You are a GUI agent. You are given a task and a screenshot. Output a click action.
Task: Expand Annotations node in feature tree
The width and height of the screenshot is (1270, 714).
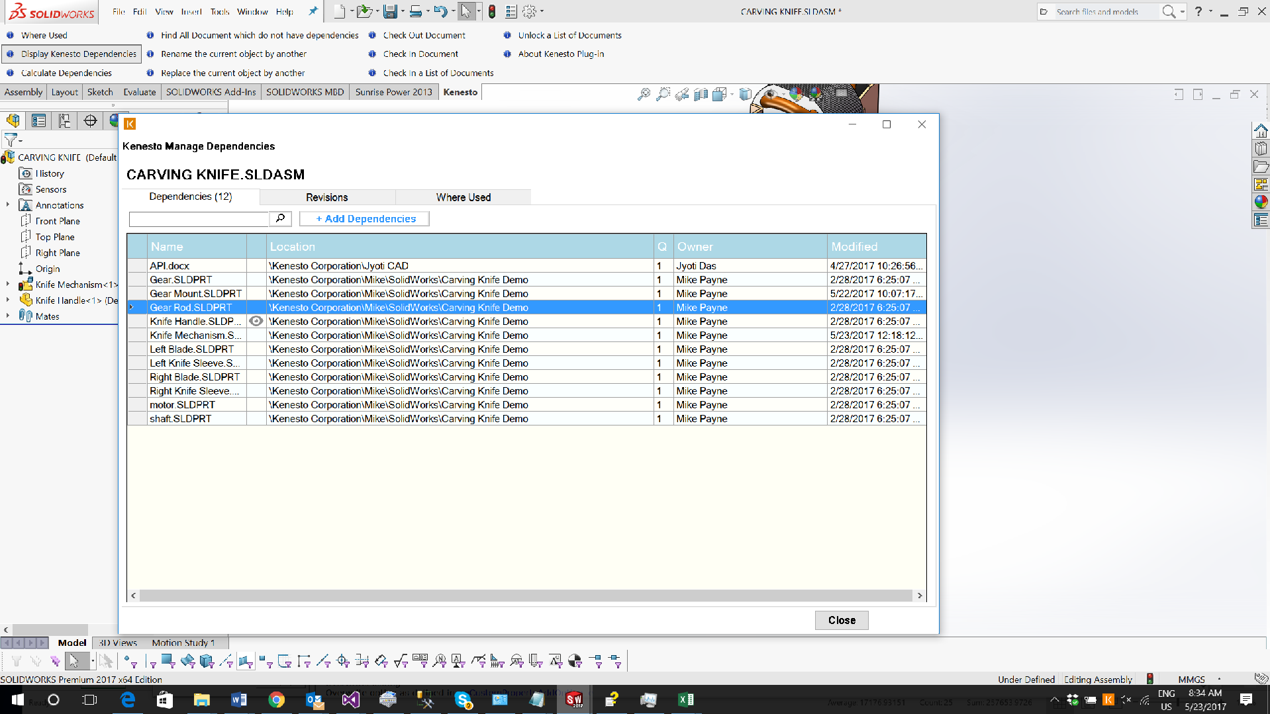click(x=8, y=205)
